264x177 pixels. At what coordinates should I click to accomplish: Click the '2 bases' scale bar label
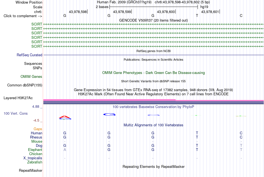(x=102, y=7)
